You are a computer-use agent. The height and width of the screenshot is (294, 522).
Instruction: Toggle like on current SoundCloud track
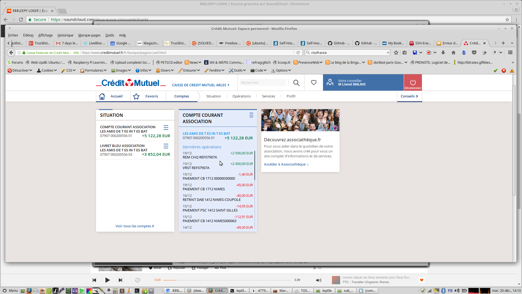pyautogui.click(x=422, y=280)
